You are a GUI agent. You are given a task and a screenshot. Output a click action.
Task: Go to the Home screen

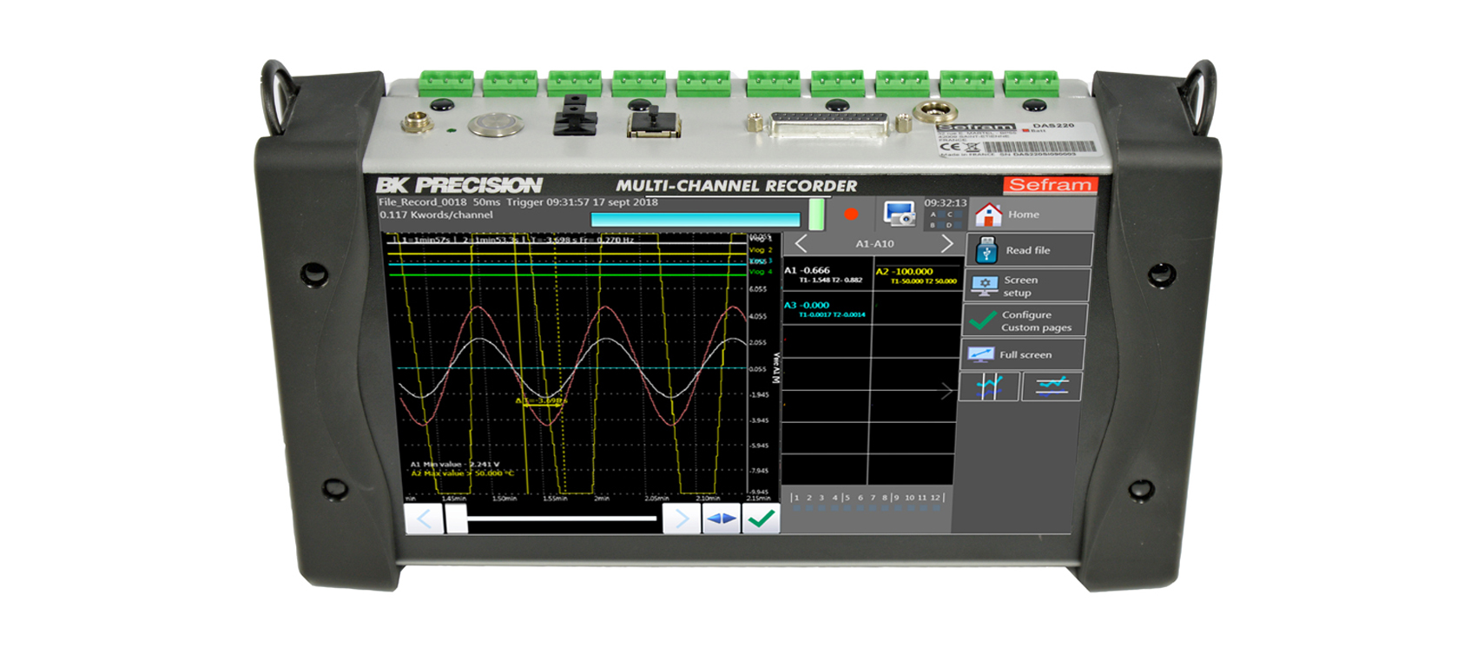click(x=1030, y=215)
